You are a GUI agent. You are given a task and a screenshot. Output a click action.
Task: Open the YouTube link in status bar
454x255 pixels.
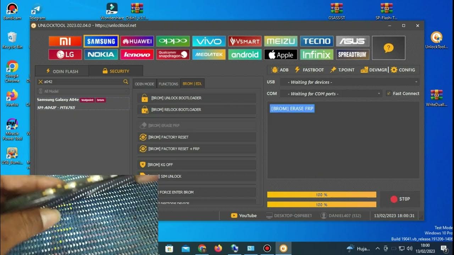coord(244,215)
